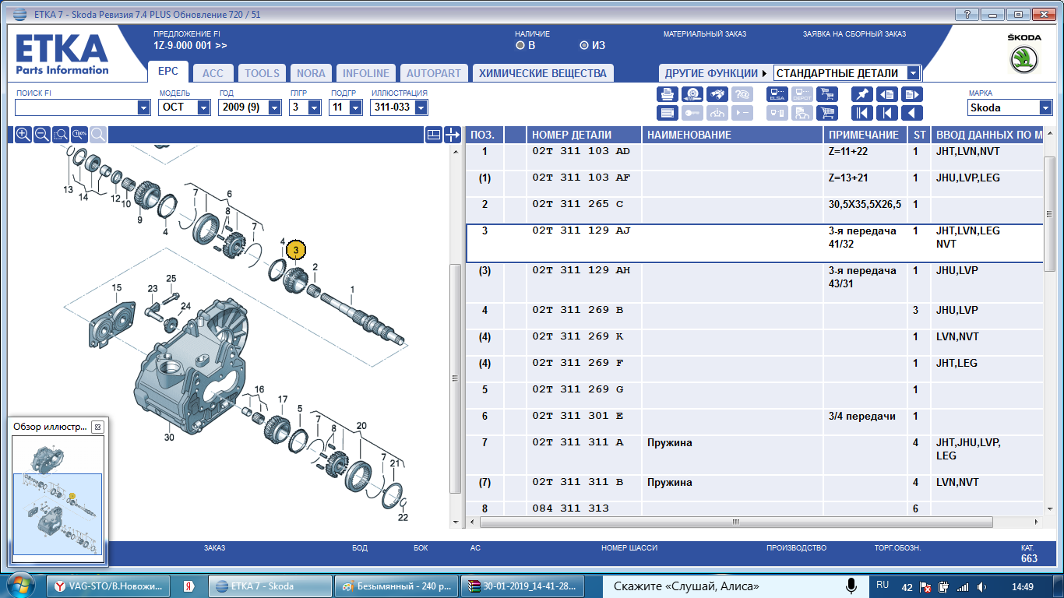Reset illustration zoom to 100%
1064x598 pixels.
(x=79, y=135)
